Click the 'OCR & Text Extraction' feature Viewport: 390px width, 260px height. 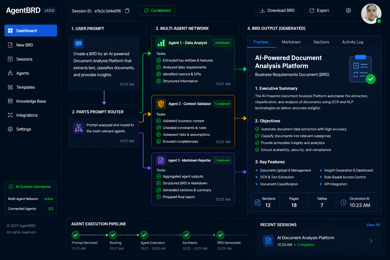(x=277, y=177)
